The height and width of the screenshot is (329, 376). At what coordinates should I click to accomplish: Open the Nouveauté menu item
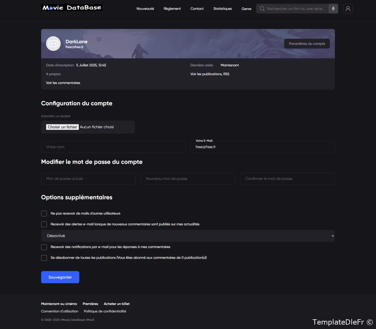coord(145,9)
